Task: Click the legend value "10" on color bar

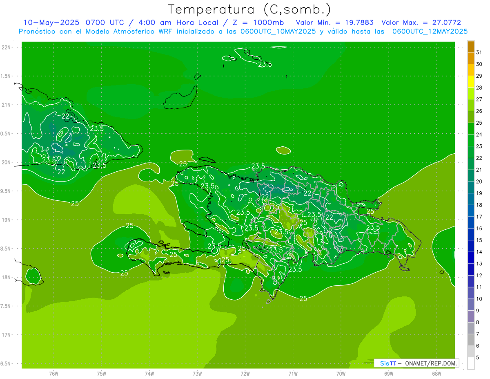Action: [479, 299]
